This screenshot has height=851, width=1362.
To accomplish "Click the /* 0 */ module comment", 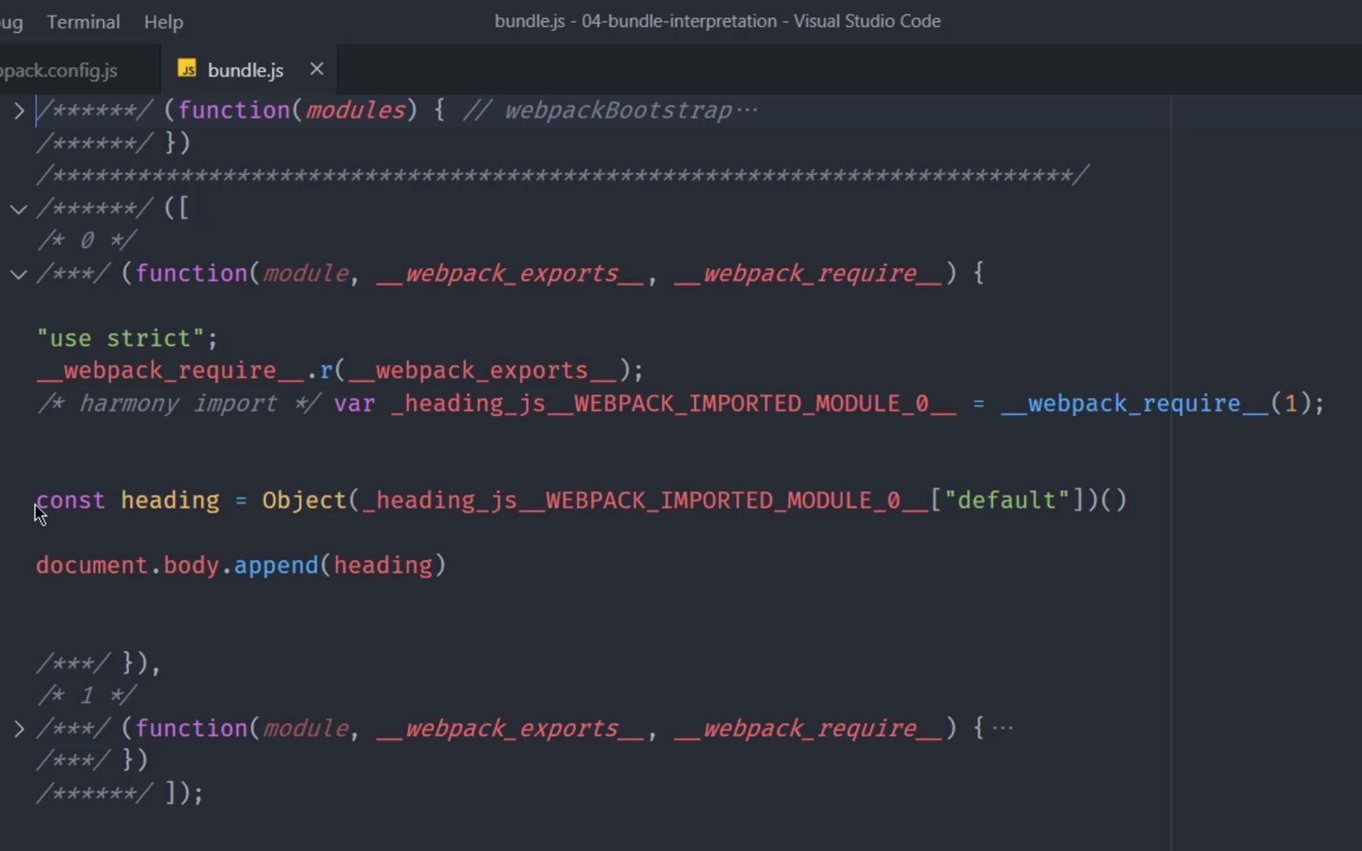I will (87, 240).
